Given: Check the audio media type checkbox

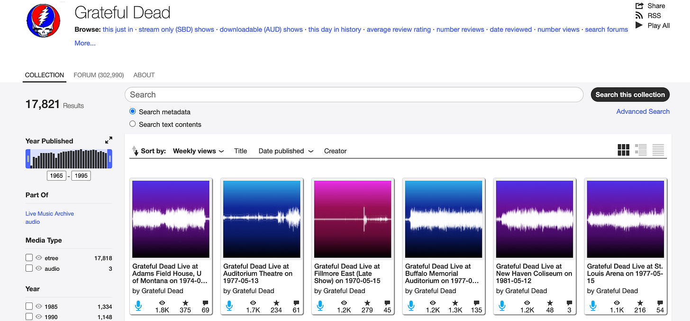Looking at the screenshot, I should 29,268.
